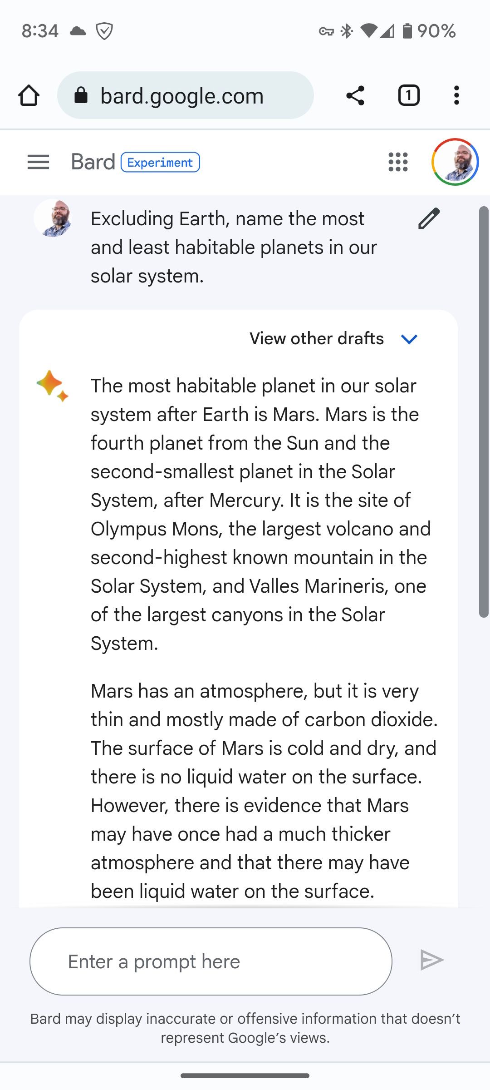Tap the browser home icon
The width and height of the screenshot is (490, 1090).
coord(29,95)
